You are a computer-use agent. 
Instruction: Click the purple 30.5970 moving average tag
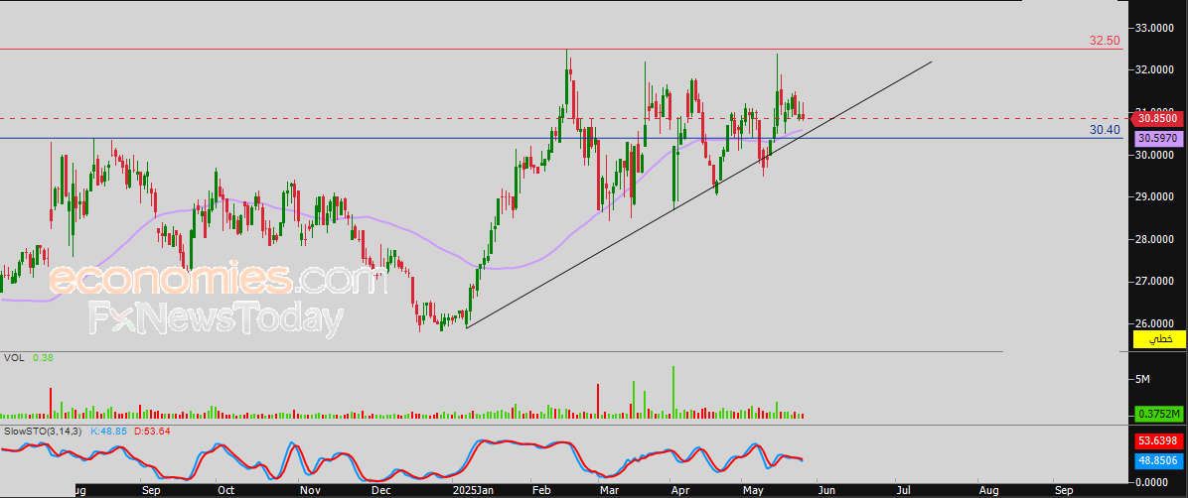pos(1158,139)
